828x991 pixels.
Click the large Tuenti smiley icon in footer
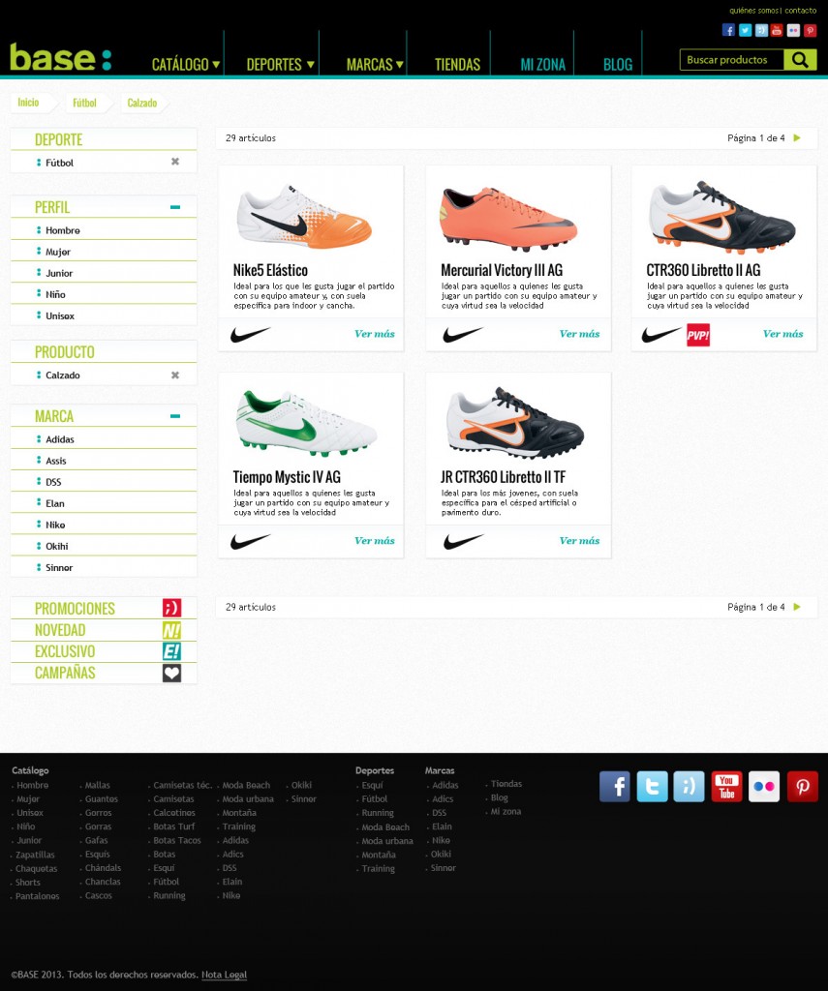click(689, 786)
